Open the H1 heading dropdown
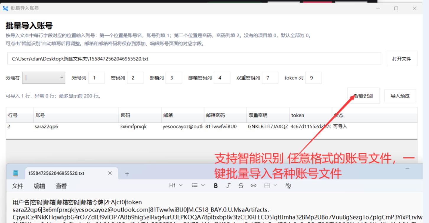The image size is (429, 223). [176, 185]
